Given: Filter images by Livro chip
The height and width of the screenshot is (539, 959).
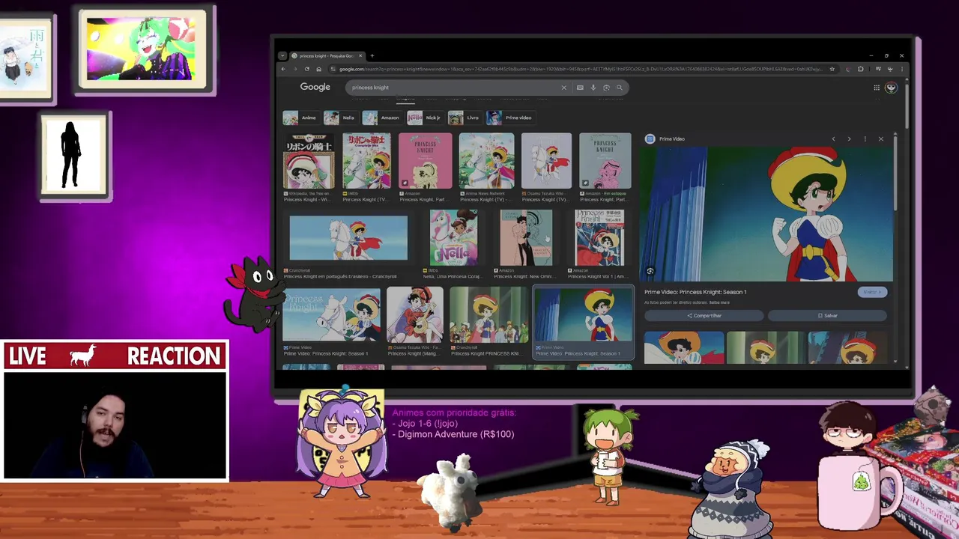Looking at the screenshot, I should [465, 118].
